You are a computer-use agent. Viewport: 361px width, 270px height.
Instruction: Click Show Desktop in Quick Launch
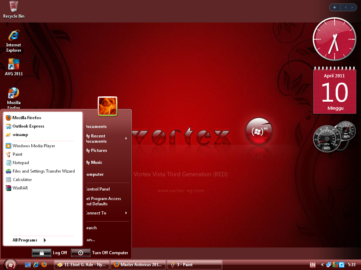[28, 265]
